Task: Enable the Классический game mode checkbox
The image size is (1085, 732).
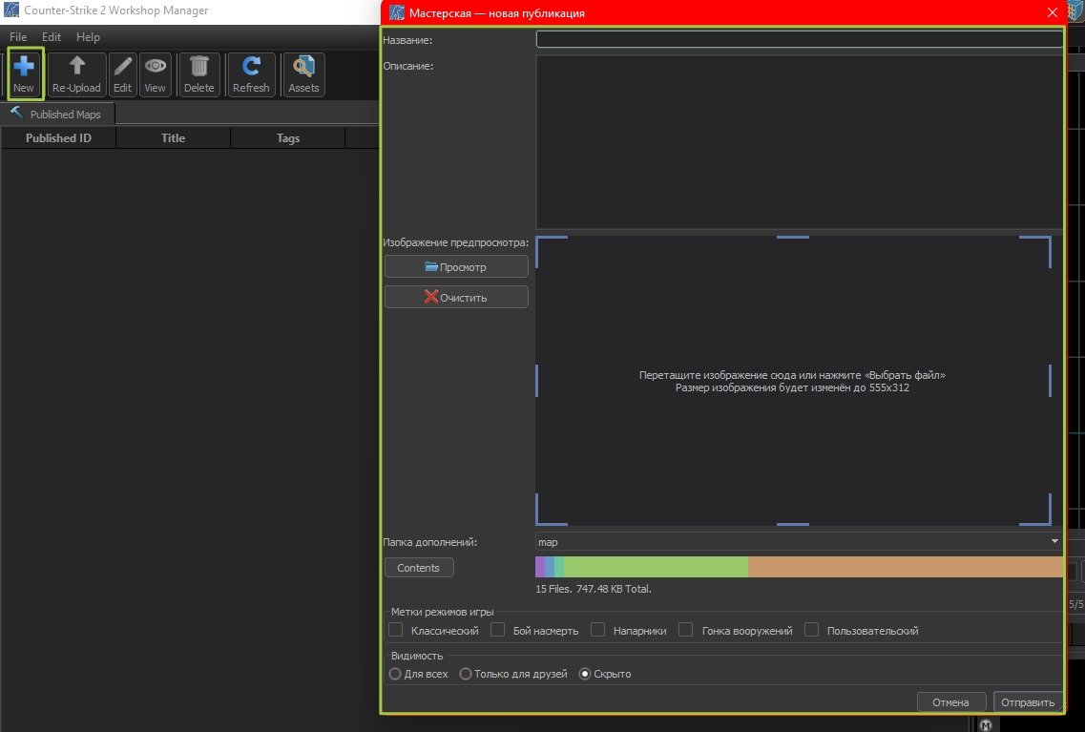Action: (396, 630)
